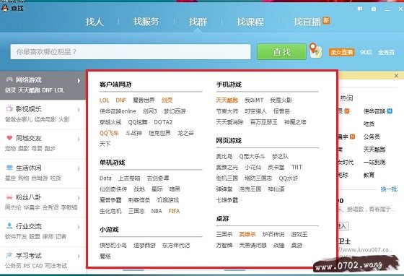Click the skin icon next to minimize
This screenshot has width=404, height=276.
[374, 9]
